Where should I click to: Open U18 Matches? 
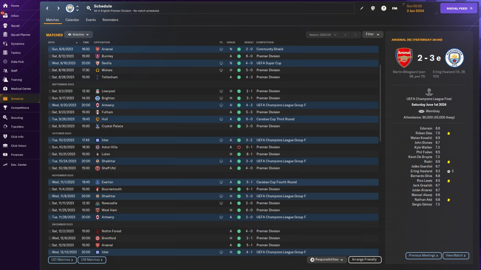(x=92, y=259)
